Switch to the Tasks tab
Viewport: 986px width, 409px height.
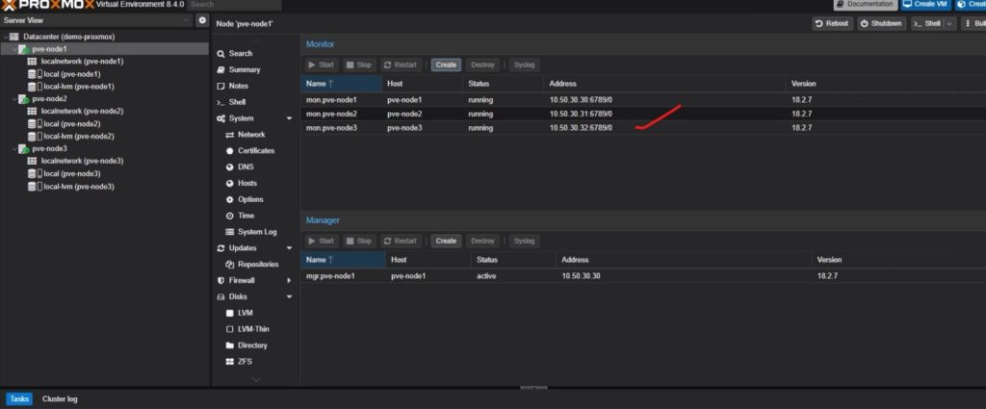click(x=19, y=399)
